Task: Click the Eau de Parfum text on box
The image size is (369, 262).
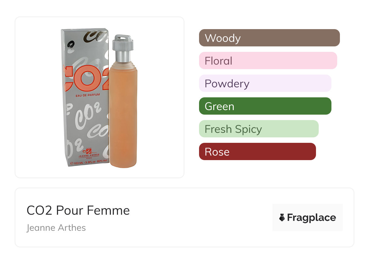Action: point(87,95)
